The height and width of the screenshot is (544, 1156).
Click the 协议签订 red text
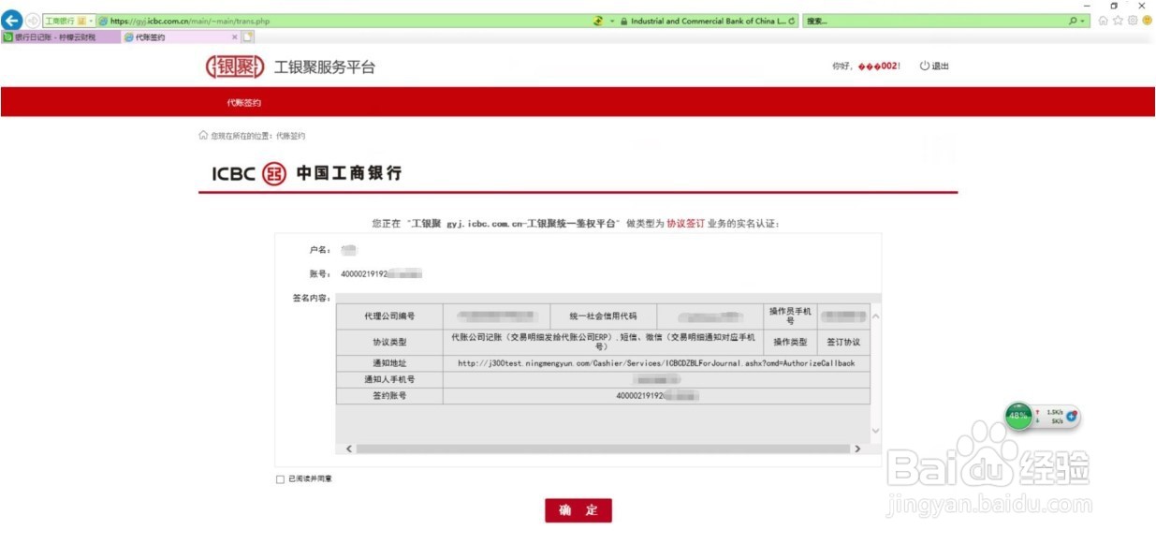[685, 224]
